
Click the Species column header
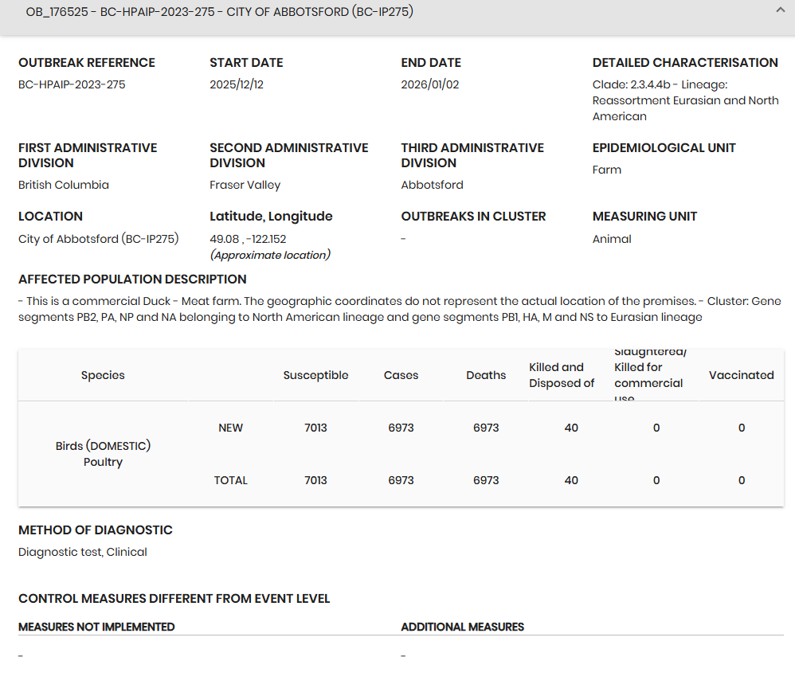103,375
